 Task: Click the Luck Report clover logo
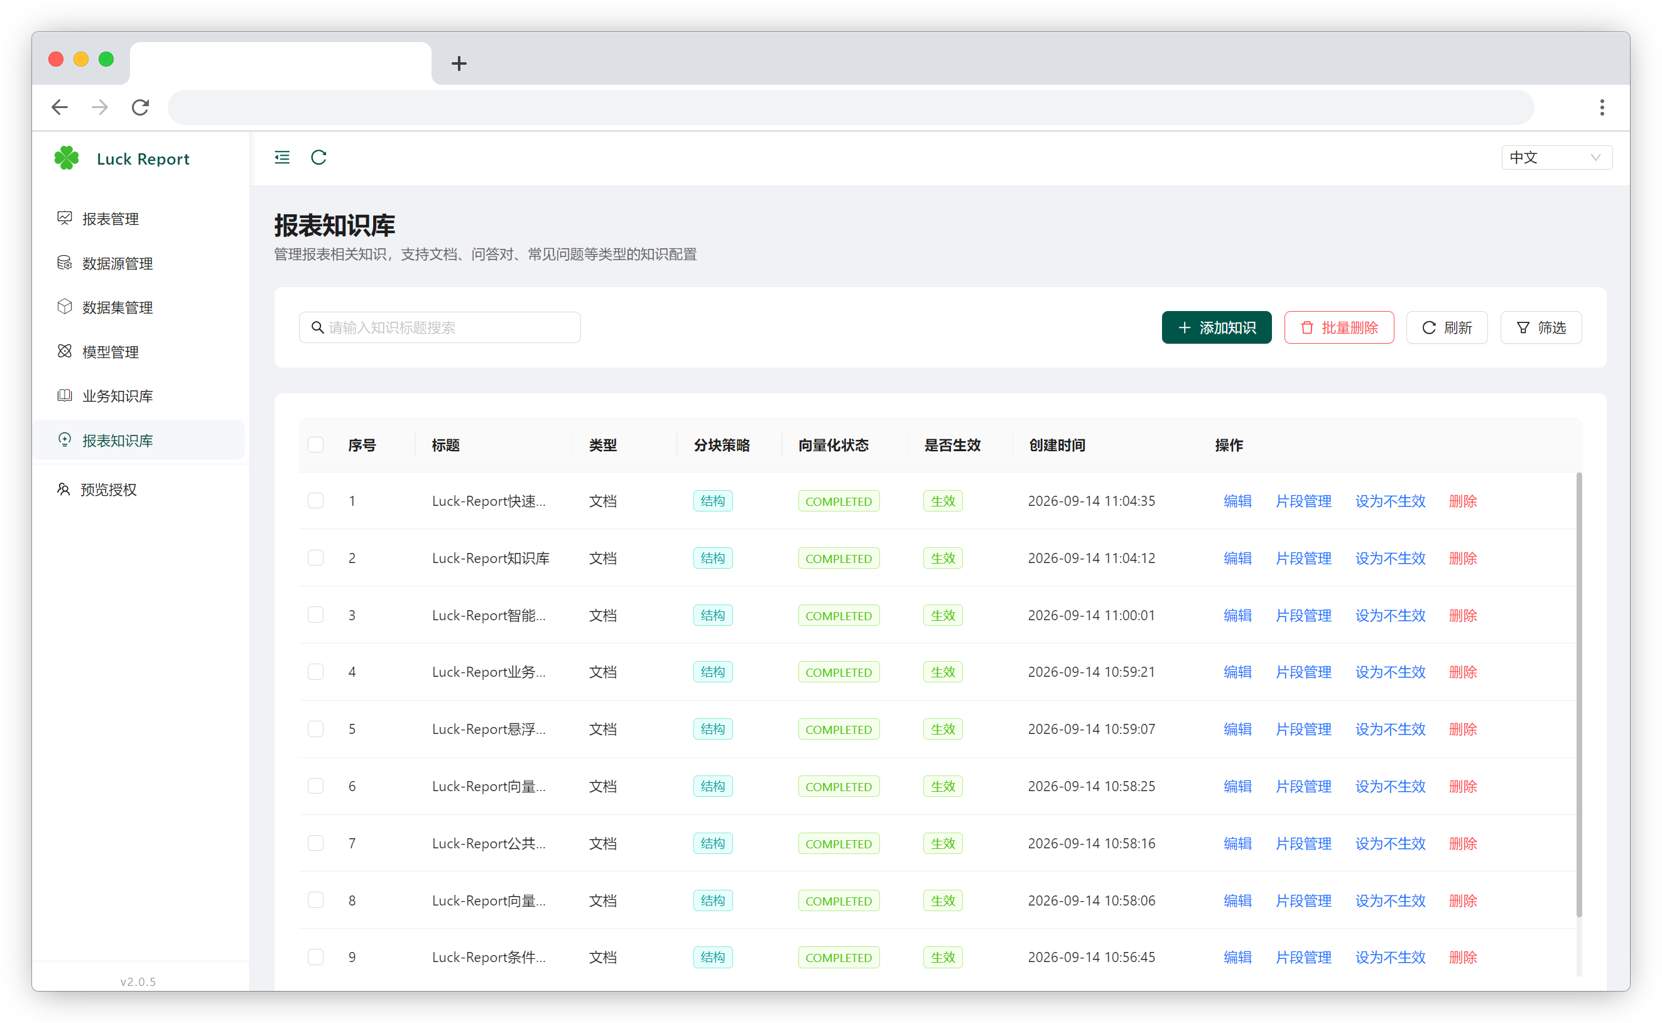(x=66, y=158)
